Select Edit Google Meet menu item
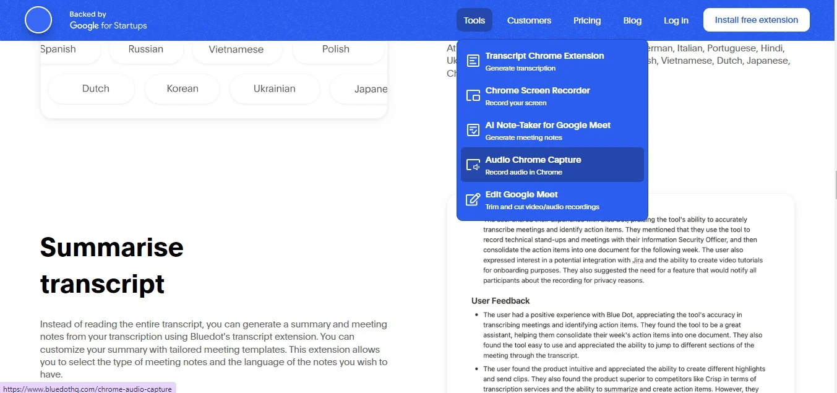The height and width of the screenshot is (393, 837). 552,199
